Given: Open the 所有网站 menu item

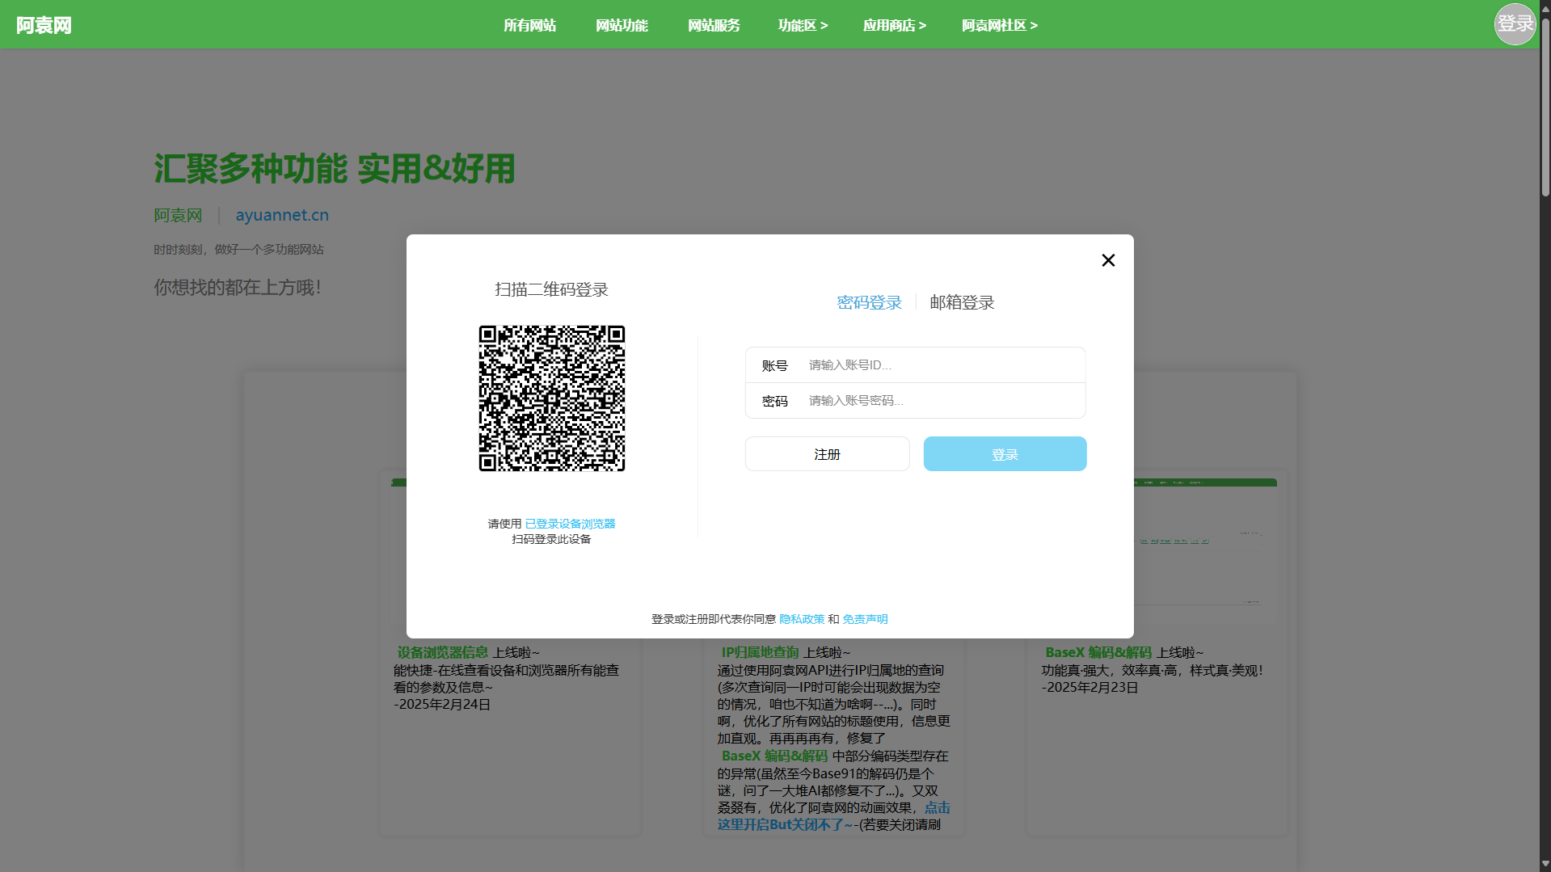Looking at the screenshot, I should (529, 25).
